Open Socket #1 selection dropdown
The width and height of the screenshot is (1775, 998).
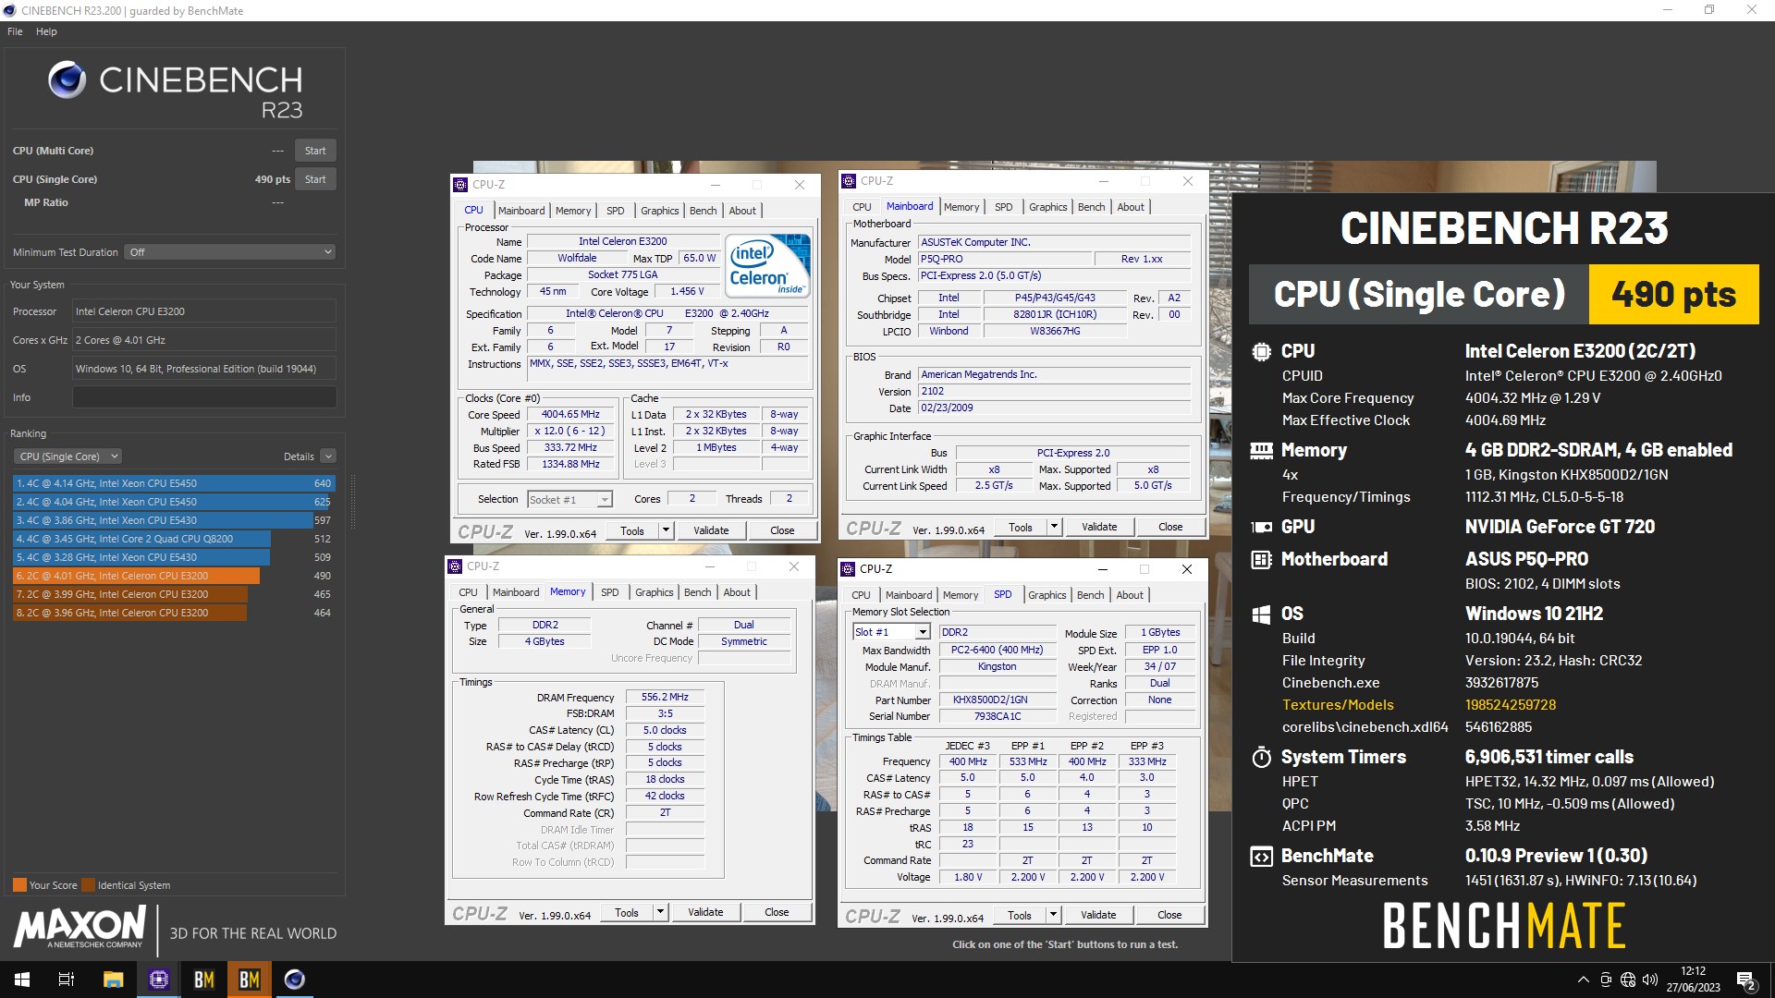[569, 499]
